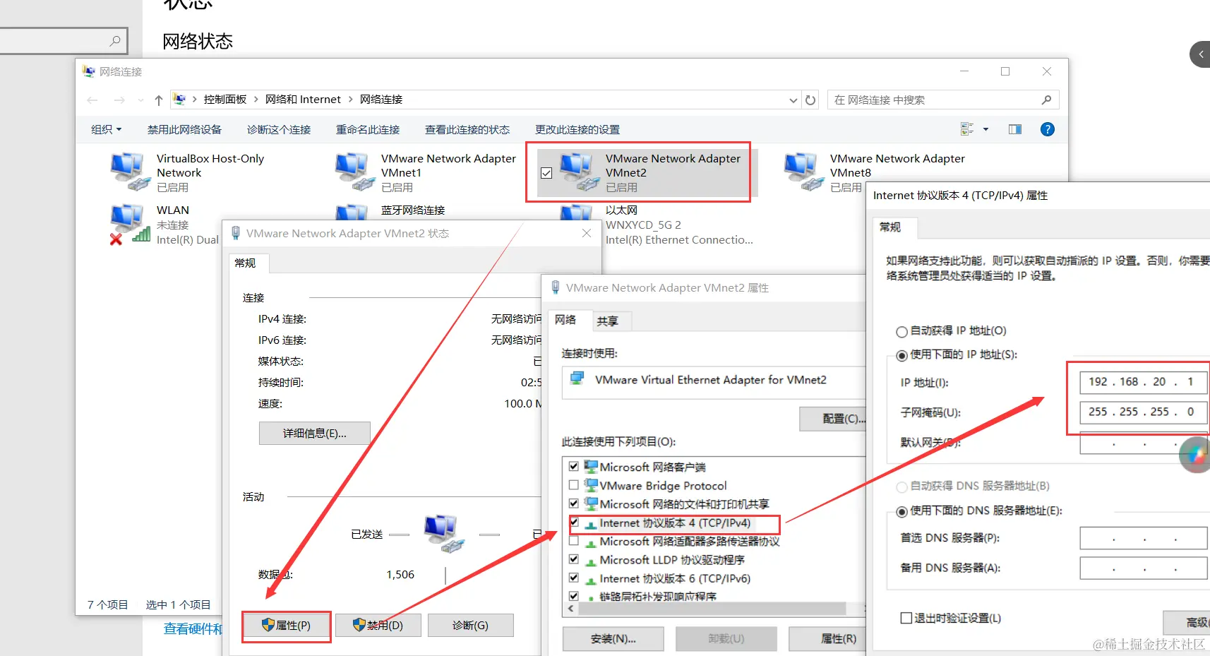Click the Microsoft 网络客户端 item icon

590,467
